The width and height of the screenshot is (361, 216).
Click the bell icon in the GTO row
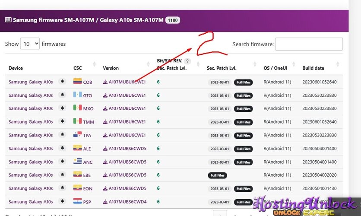click(62, 95)
